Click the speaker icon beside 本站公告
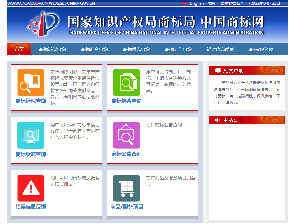The width and height of the screenshot is (292, 224). pyautogui.click(x=218, y=120)
